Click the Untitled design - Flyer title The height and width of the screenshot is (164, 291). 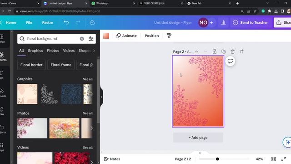point(173,22)
